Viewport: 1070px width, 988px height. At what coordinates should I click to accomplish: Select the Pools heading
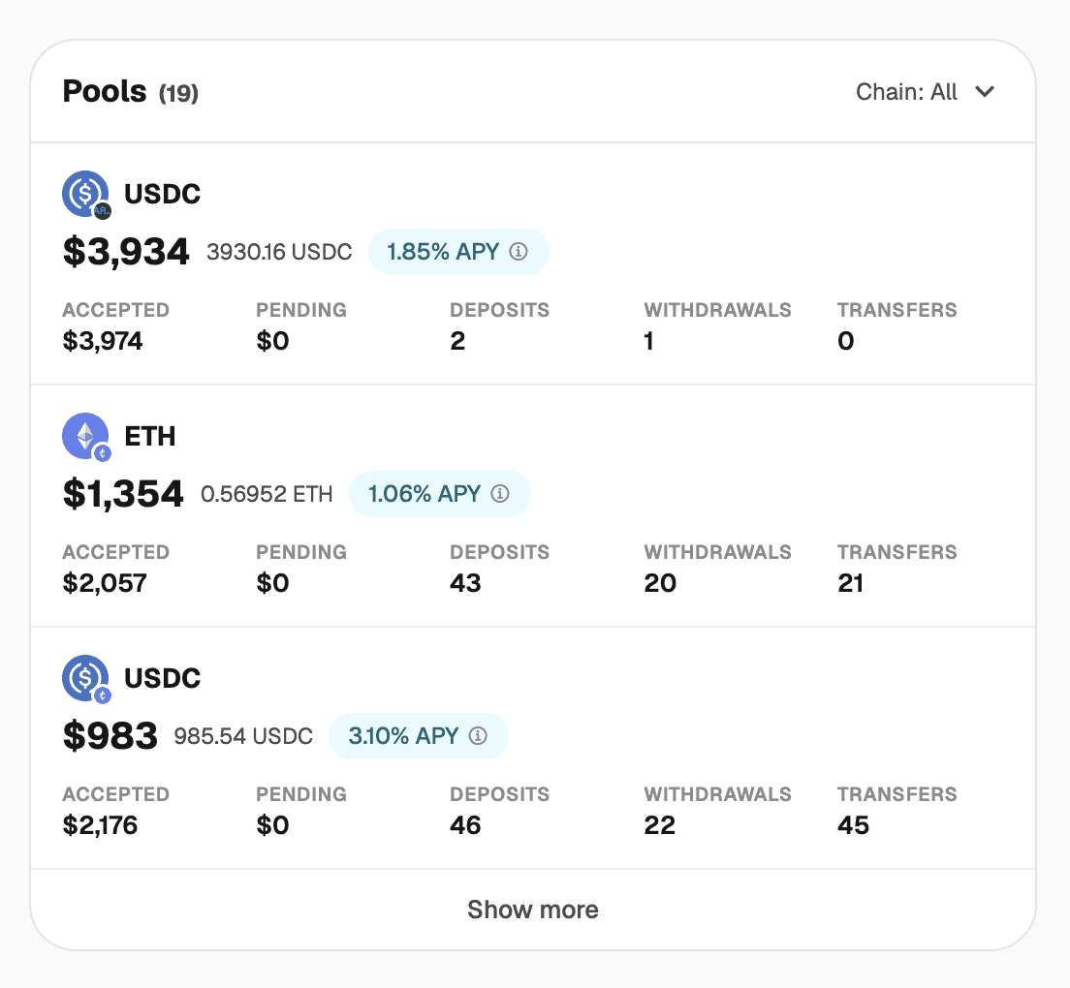coord(105,91)
